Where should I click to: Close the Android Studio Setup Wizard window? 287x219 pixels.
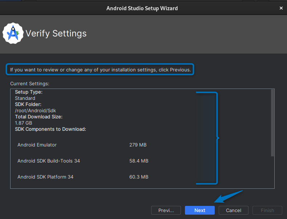(x=281, y=8)
